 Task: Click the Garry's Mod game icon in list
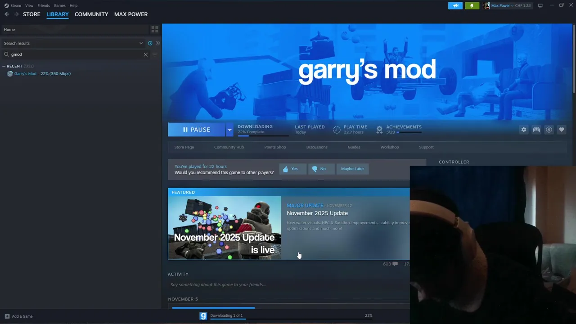coord(10,74)
